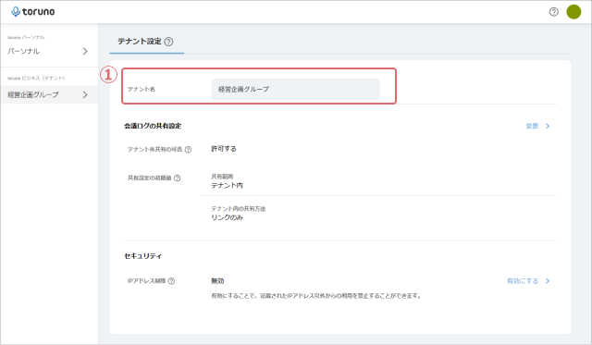Viewport: 592px width, 345px height.
Task: Click help icon next to IPアドレス制限
Action: (171, 281)
